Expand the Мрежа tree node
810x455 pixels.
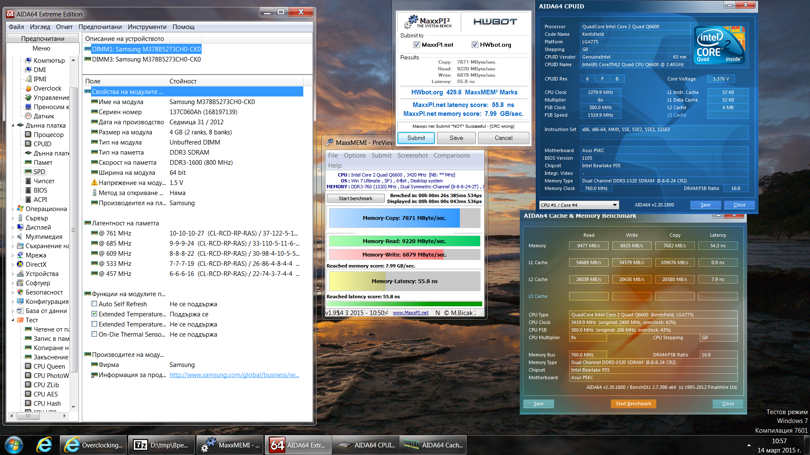[13, 255]
